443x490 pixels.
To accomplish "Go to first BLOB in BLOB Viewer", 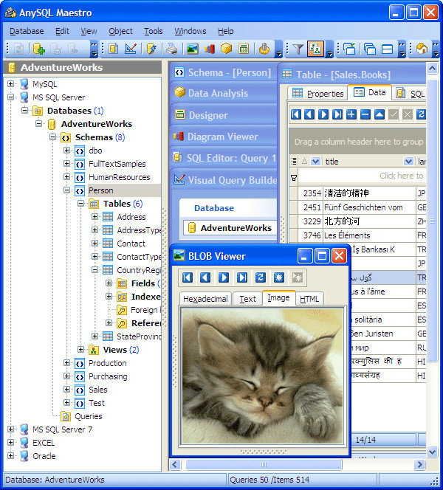I will [188, 277].
